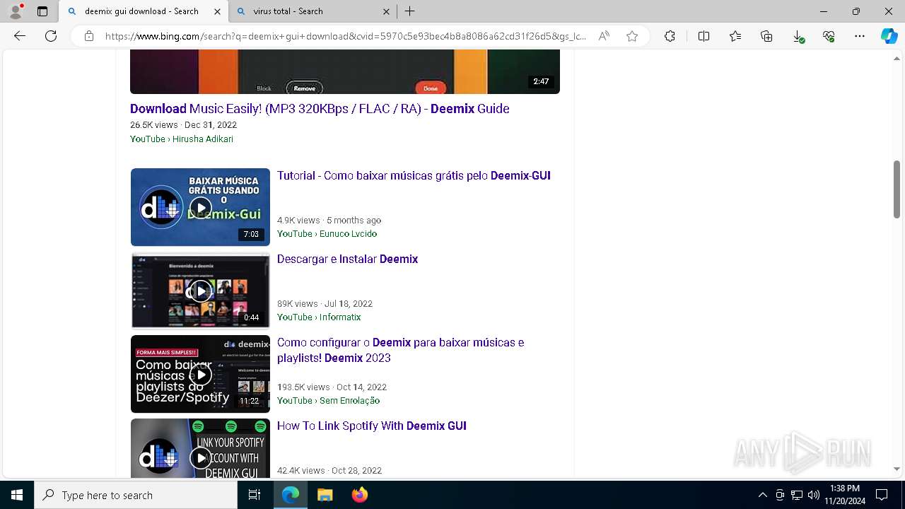Open the Downloads icon
The image size is (905, 509).
tap(798, 36)
